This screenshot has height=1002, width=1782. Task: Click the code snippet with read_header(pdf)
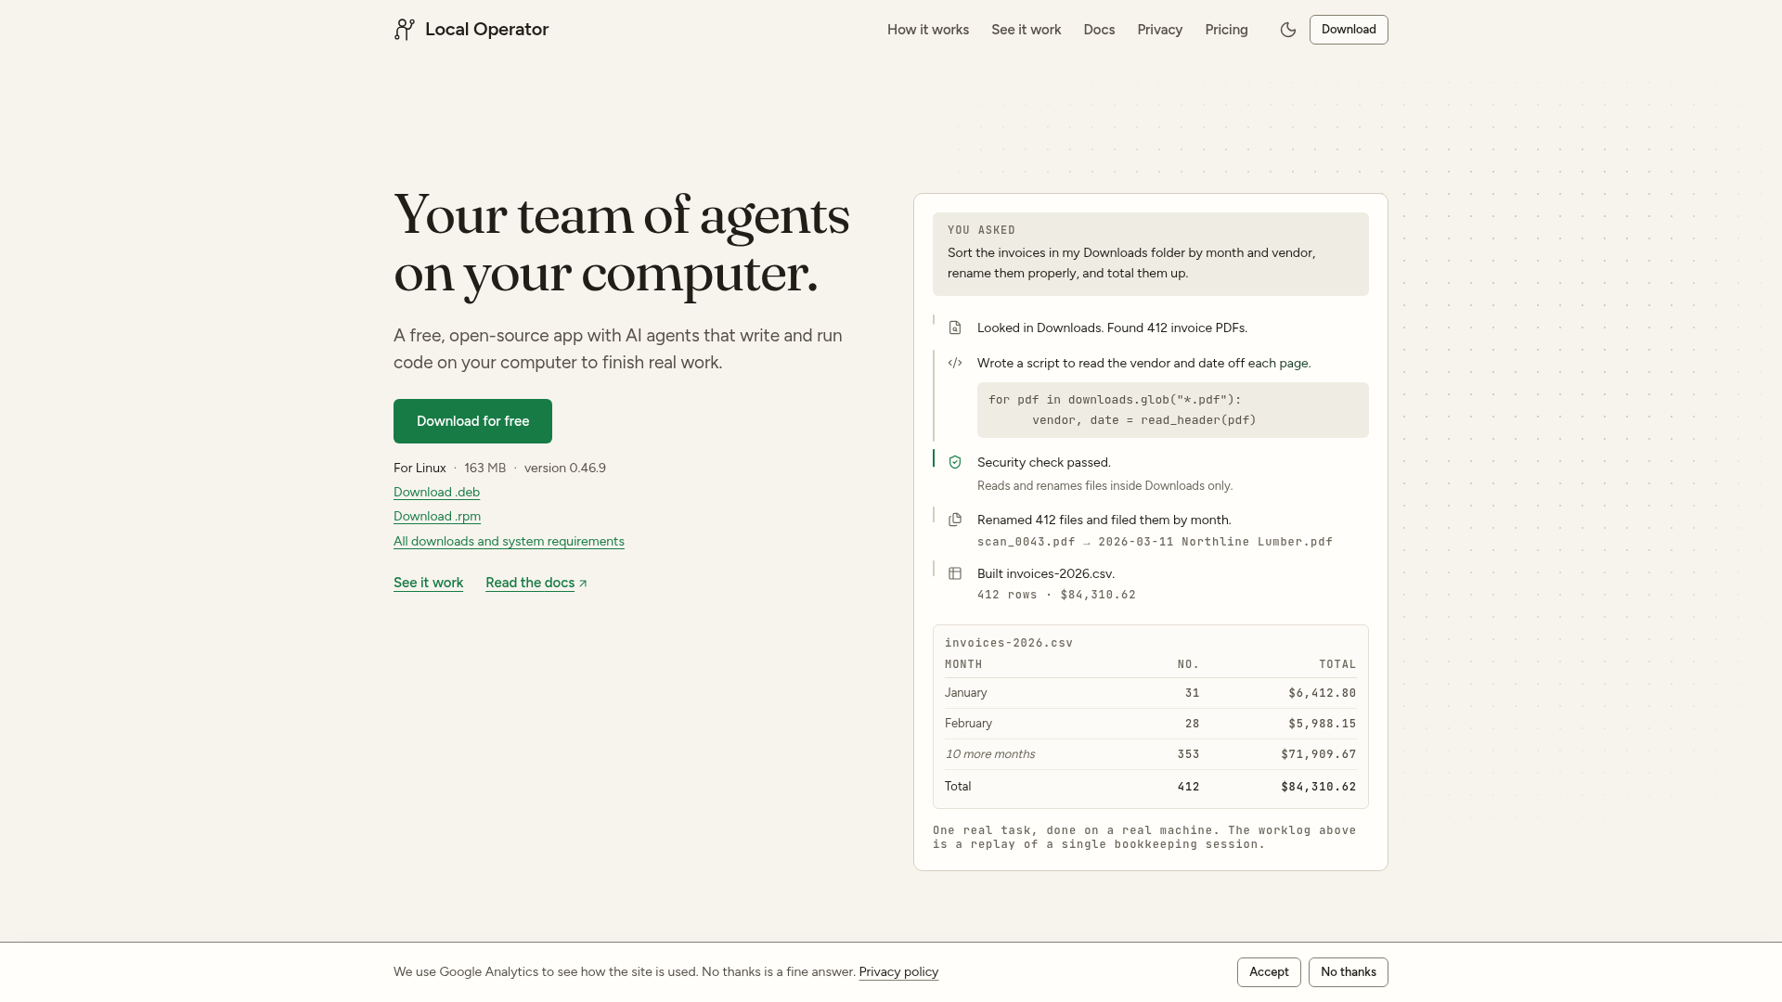(x=1172, y=410)
